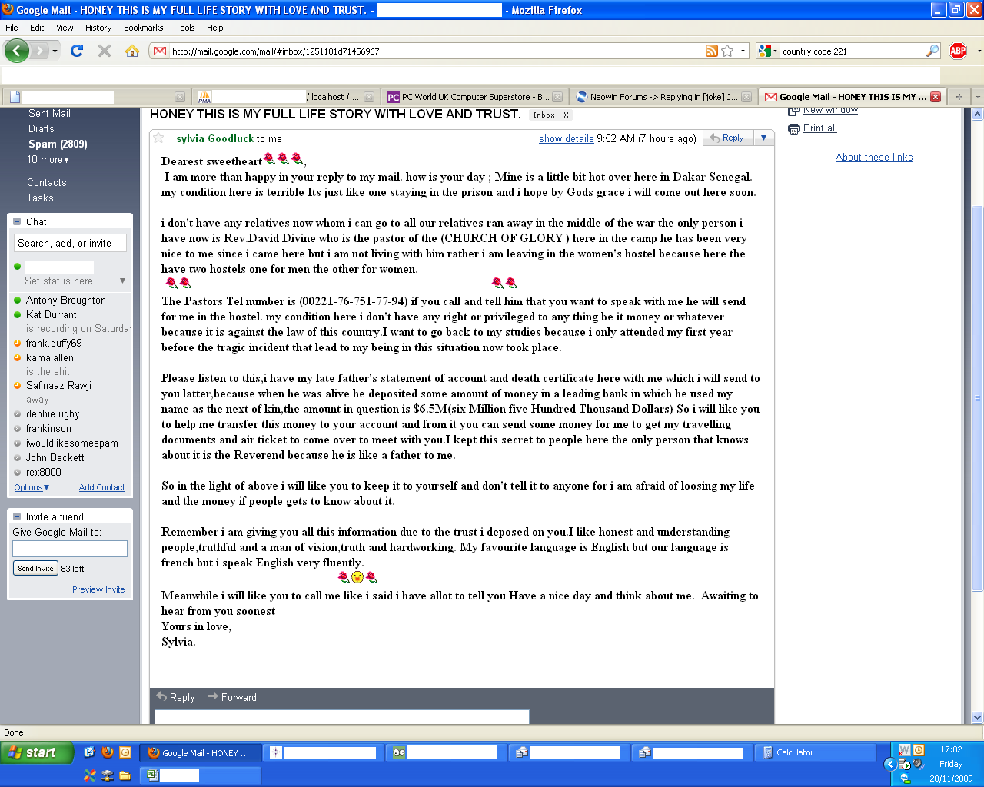The image size is (984, 787).
Task: Click the country code search box
Action: click(853, 51)
